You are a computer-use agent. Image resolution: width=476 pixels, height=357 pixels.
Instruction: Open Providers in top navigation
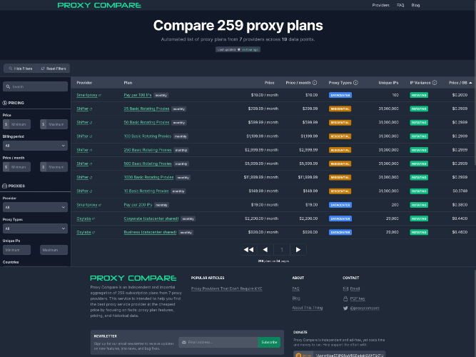click(x=380, y=5)
